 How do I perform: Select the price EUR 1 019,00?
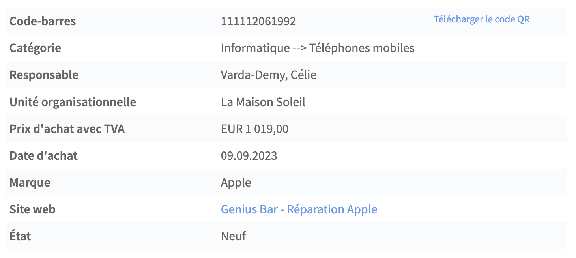point(254,129)
